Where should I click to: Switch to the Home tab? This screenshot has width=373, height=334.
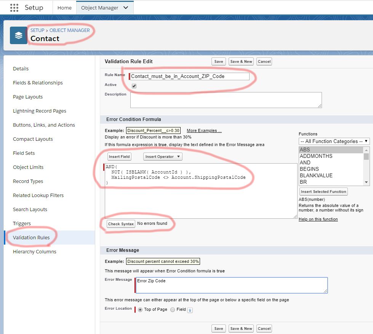click(64, 7)
